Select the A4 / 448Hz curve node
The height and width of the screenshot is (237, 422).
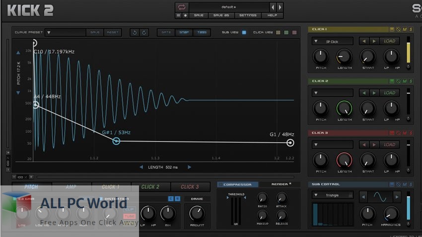click(36, 105)
